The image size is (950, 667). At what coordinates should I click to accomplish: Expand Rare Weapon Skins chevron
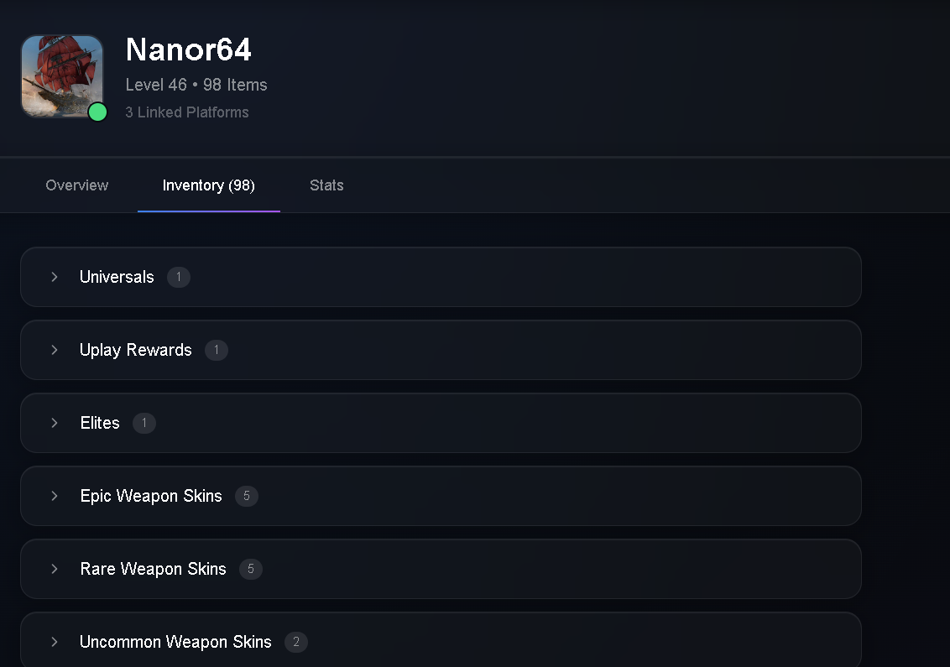[x=55, y=569]
